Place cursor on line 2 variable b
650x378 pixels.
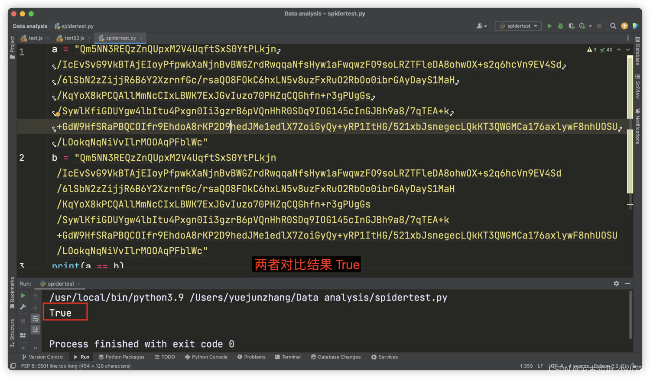(55, 158)
